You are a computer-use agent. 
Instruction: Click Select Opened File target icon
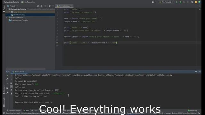38,6
